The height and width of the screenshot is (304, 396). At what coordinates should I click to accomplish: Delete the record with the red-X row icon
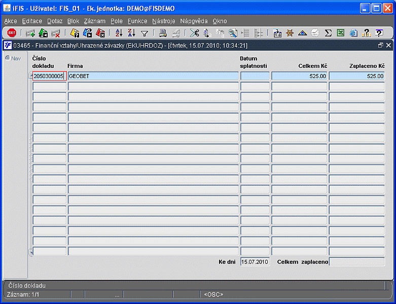pos(56,33)
